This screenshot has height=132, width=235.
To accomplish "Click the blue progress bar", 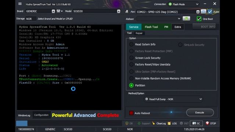I will 22,124.
